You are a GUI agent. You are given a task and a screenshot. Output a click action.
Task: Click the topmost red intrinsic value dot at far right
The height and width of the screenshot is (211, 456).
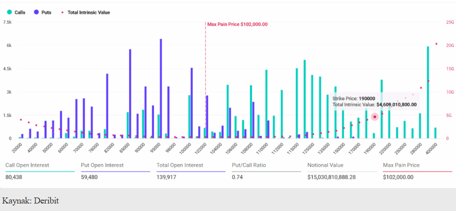point(436,44)
